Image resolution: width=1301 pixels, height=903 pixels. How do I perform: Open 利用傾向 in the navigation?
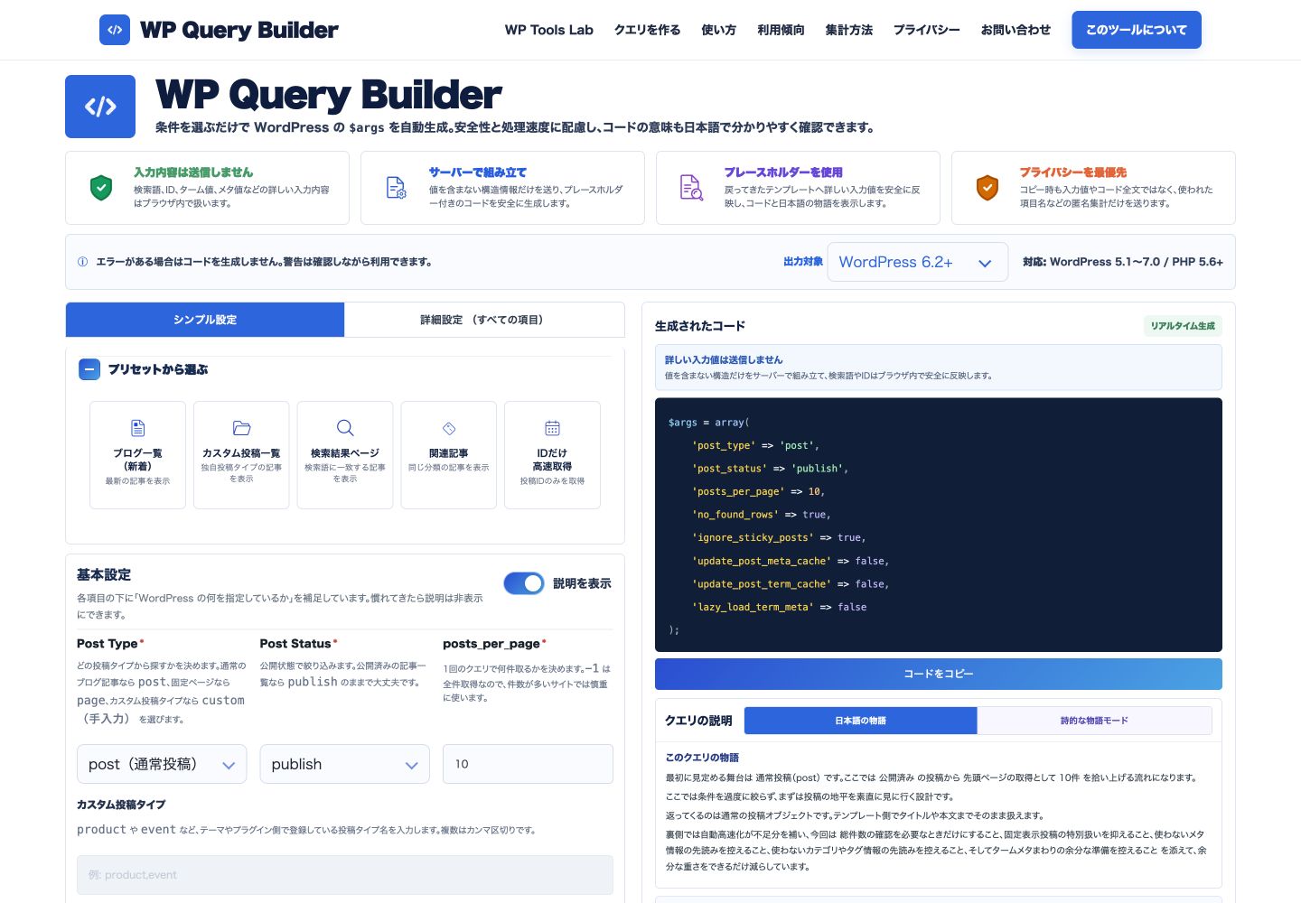[782, 30]
